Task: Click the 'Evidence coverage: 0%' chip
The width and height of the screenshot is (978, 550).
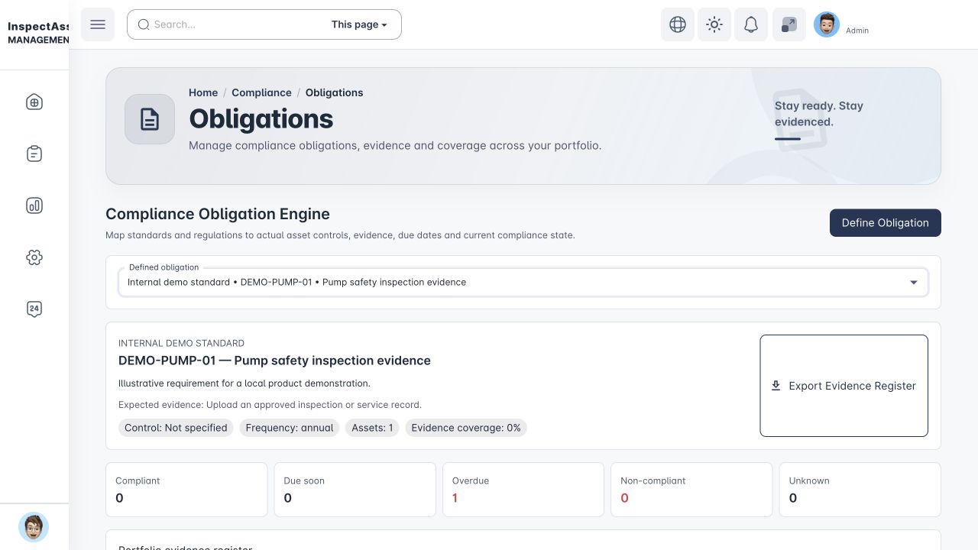Action: [466, 428]
